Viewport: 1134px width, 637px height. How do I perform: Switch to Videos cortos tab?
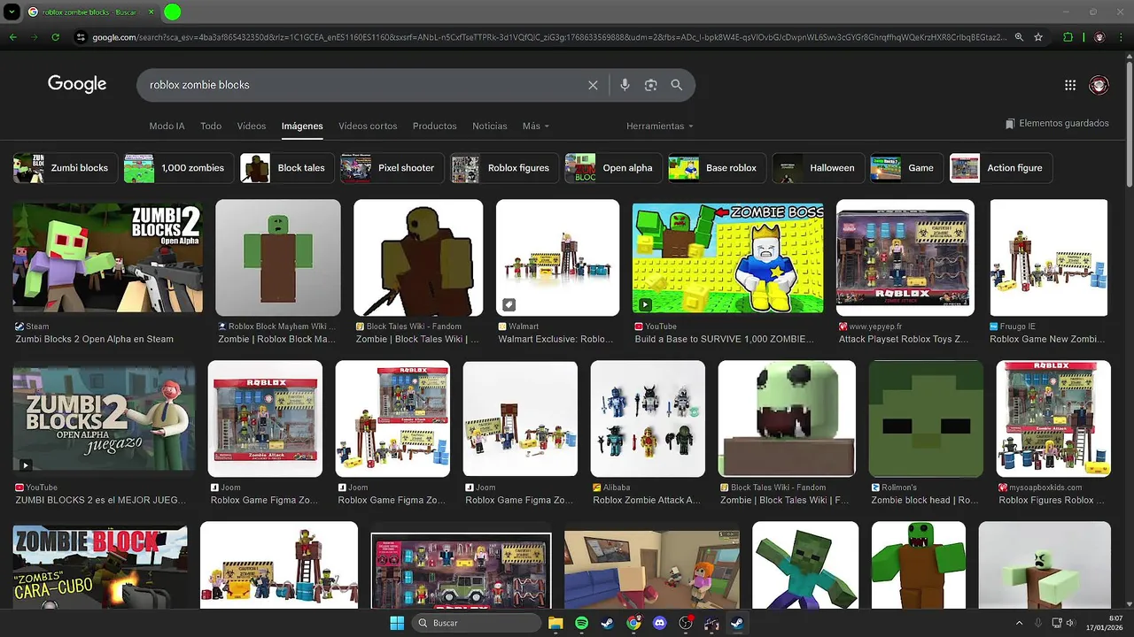[x=368, y=126]
